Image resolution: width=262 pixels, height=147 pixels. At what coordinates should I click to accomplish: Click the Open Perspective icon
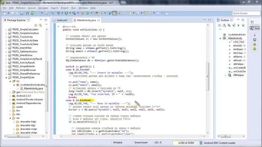coord(252,22)
